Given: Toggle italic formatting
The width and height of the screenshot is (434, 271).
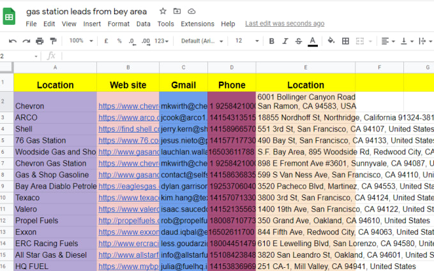Looking at the screenshot, I should [x=285, y=41].
